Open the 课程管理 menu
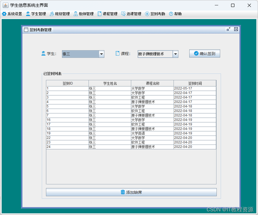The width and height of the screenshot is (258, 215). tap(107, 14)
